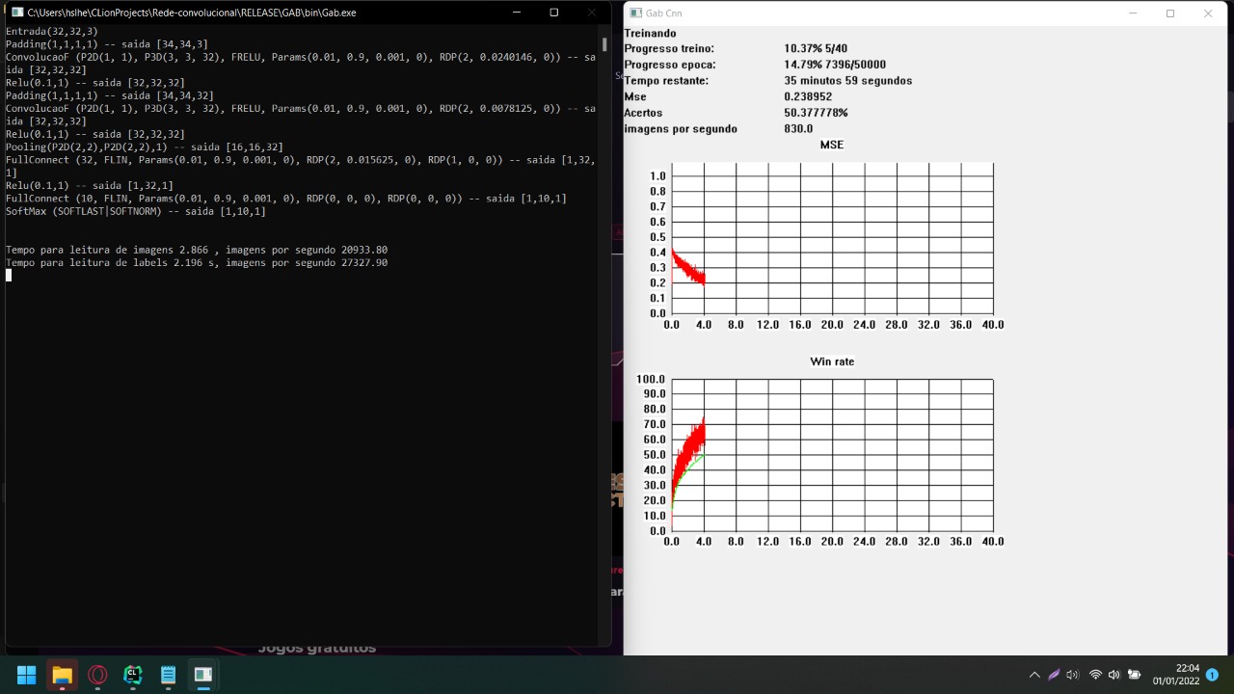Maximize the Gab.exe console window

point(553,13)
